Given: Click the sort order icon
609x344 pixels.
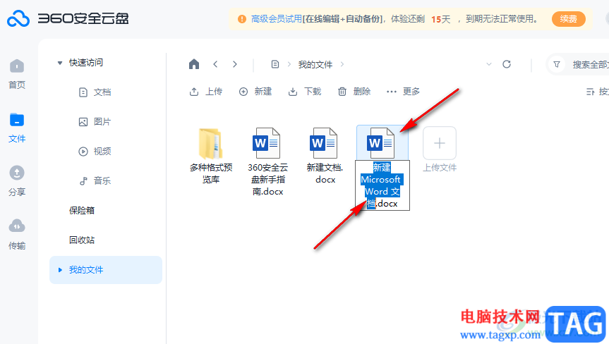Looking at the screenshot, I should 591,92.
